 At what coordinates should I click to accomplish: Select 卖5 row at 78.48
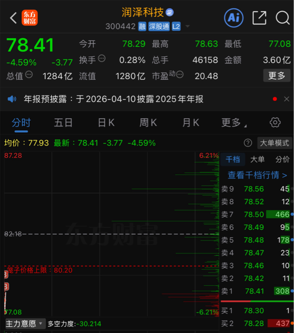(x=257, y=240)
